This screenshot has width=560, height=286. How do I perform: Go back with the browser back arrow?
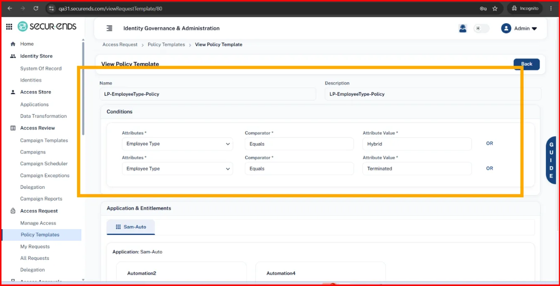[10, 8]
